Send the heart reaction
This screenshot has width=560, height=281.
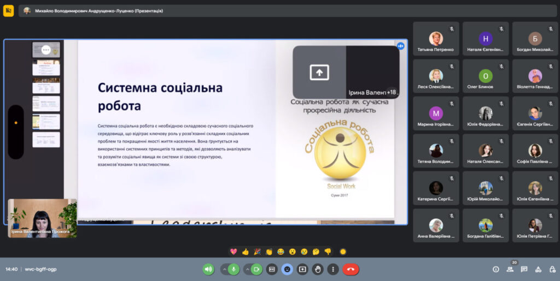234,252
